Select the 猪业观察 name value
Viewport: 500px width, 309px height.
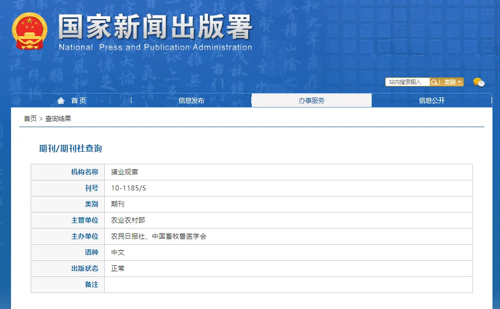click(124, 172)
